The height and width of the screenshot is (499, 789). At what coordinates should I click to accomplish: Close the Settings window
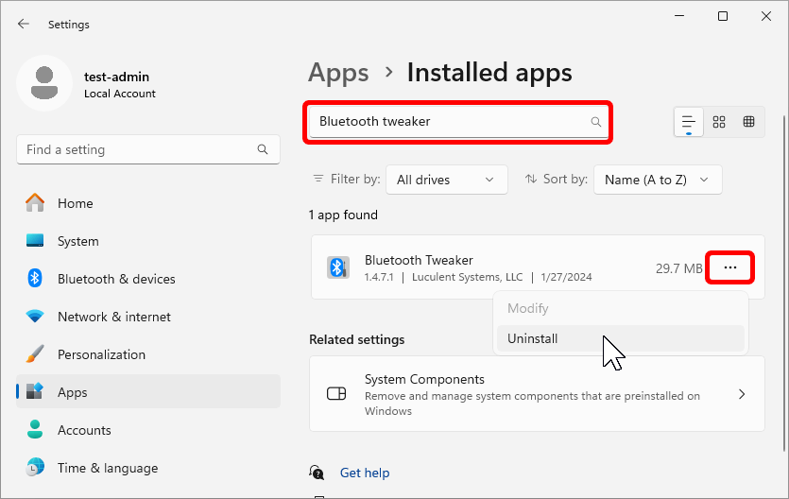click(x=766, y=16)
